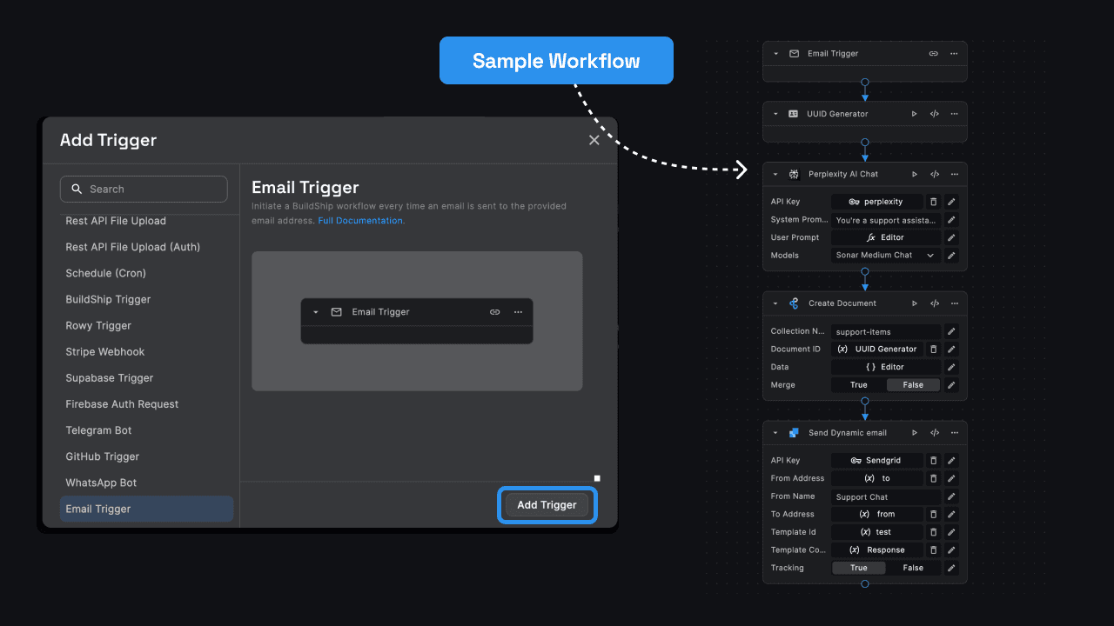The height and width of the screenshot is (626, 1114).
Task: Click the trigger Search input field
Action: (144, 189)
